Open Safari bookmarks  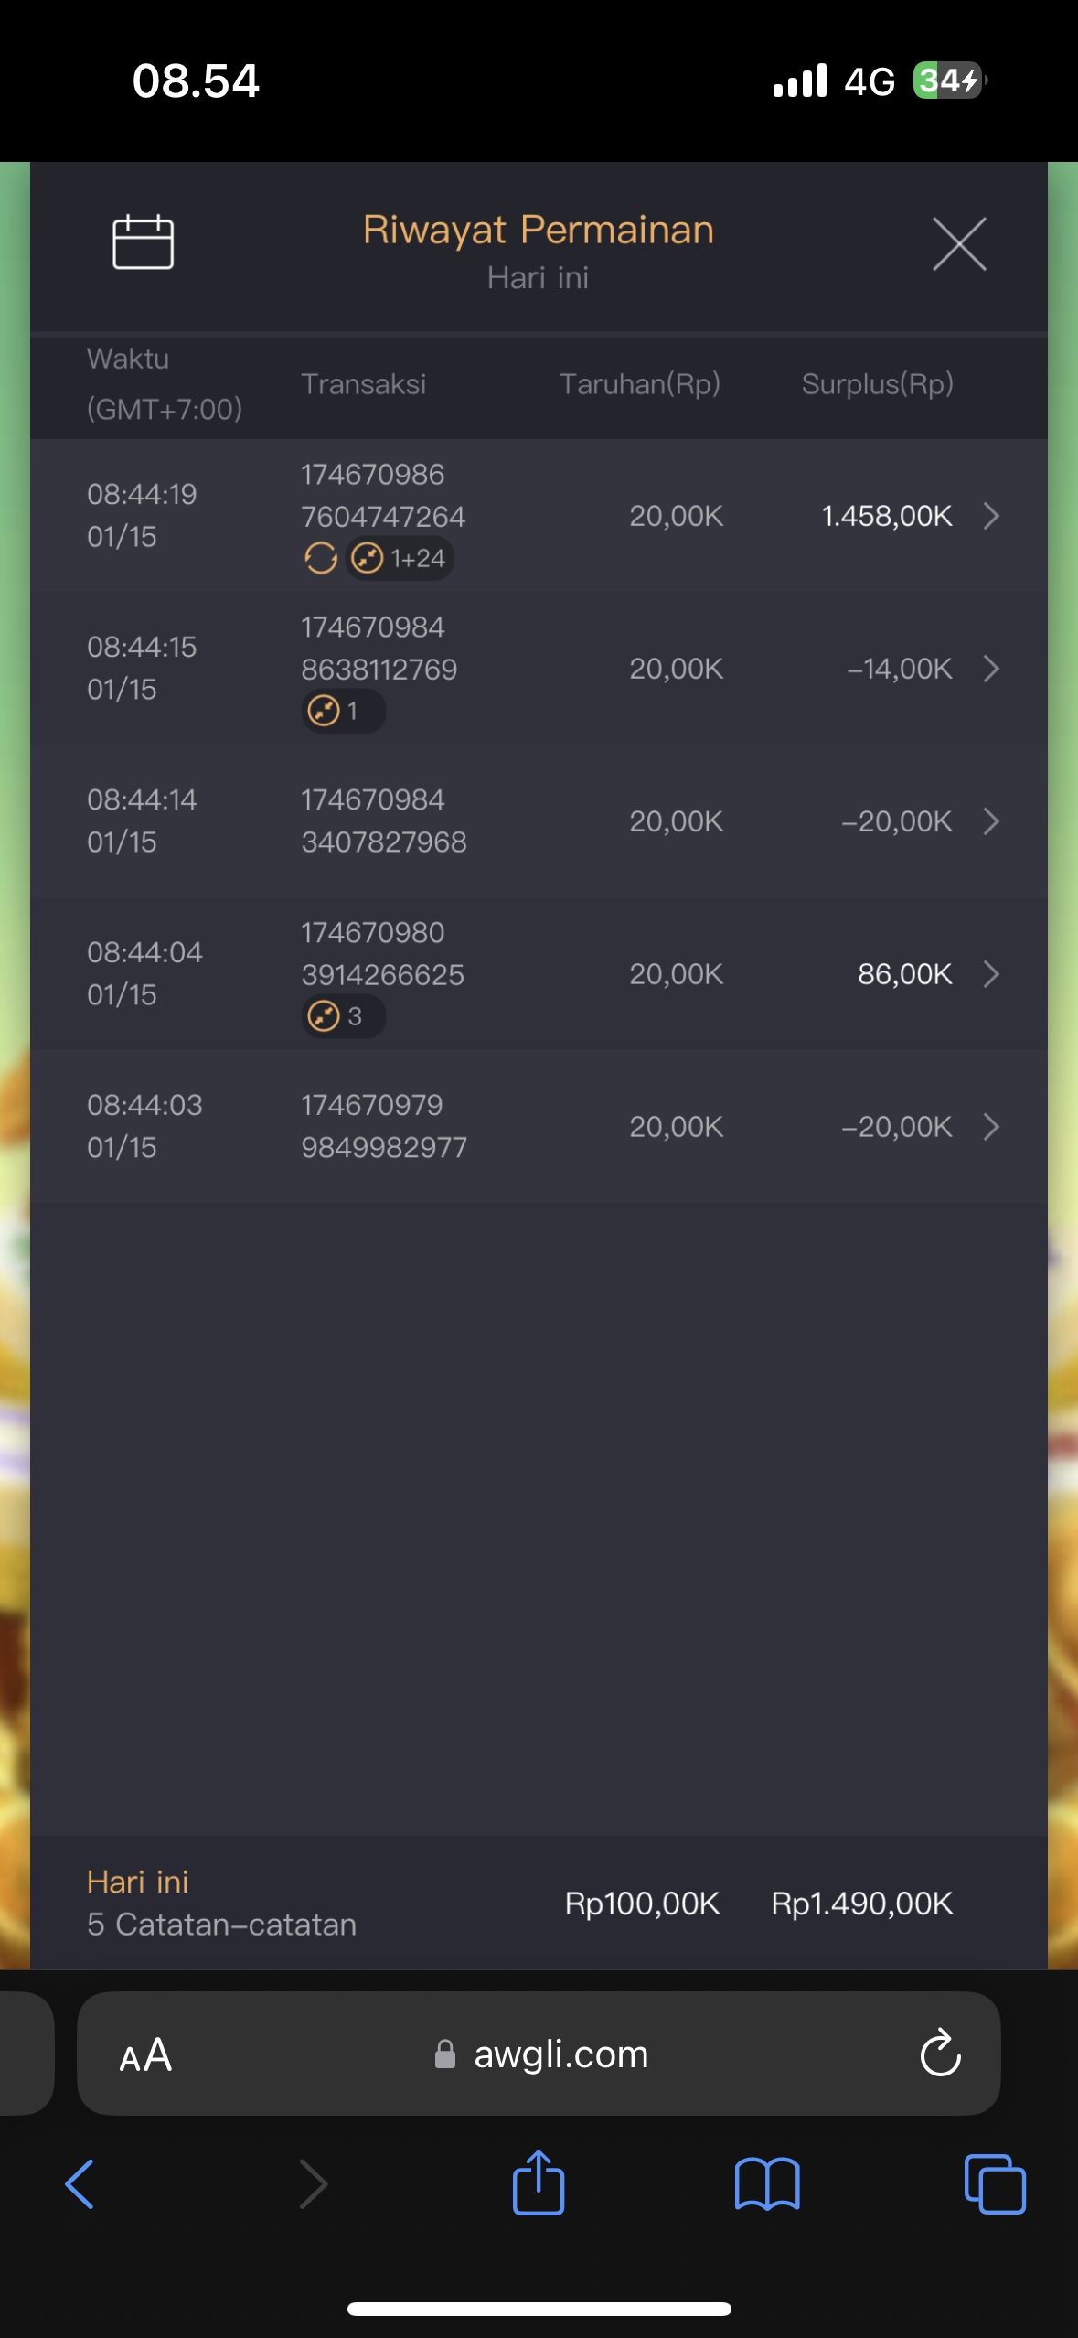[767, 2184]
